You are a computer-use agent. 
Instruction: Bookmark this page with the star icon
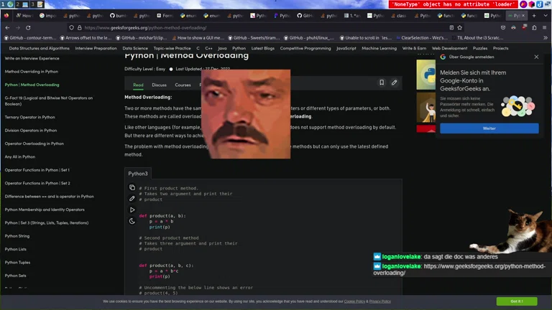point(460,28)
